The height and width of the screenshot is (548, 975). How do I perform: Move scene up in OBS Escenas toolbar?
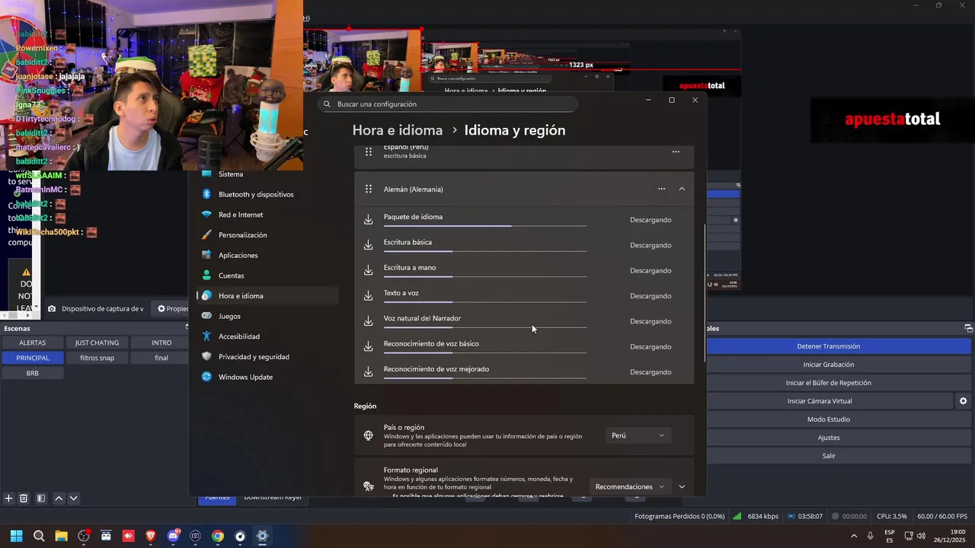tap(59, 499)
